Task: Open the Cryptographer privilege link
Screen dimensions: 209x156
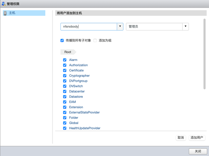Action: click(x=79, y=76)
